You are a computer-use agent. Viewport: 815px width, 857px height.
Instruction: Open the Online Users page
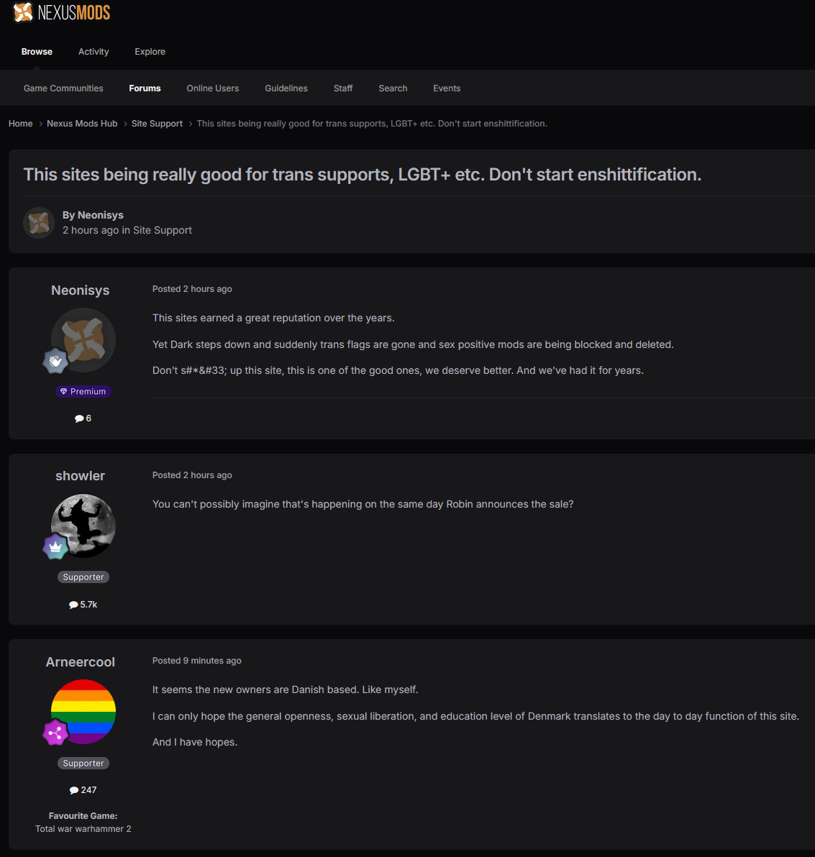point(213,88)
